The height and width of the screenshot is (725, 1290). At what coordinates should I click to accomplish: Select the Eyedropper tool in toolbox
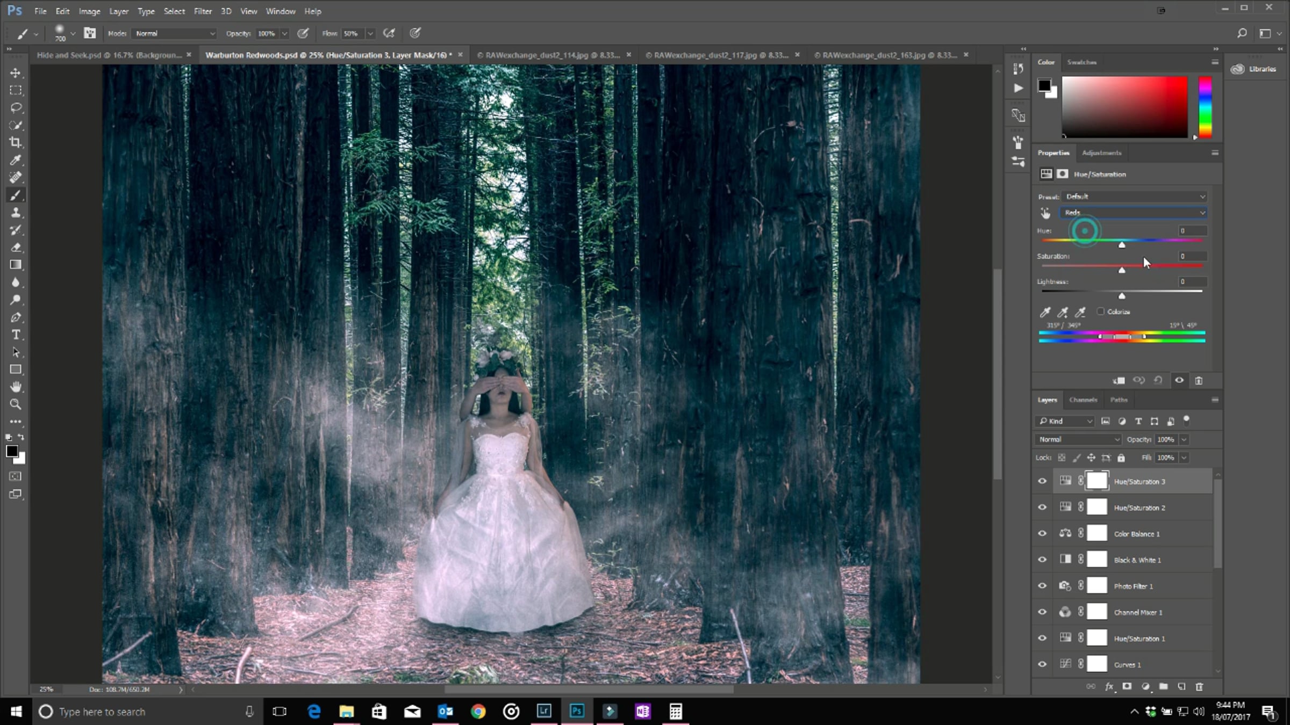tap(16, 160)
